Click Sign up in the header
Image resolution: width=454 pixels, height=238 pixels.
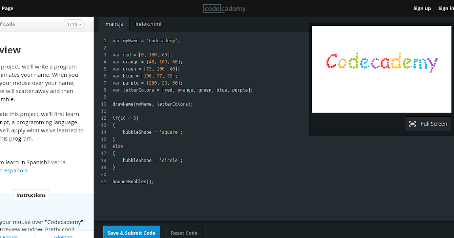click(422, 8)
